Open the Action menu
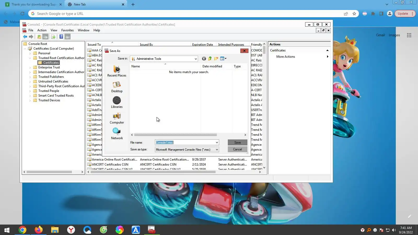Viewport: 418px width, 235px height. [42, 30]
